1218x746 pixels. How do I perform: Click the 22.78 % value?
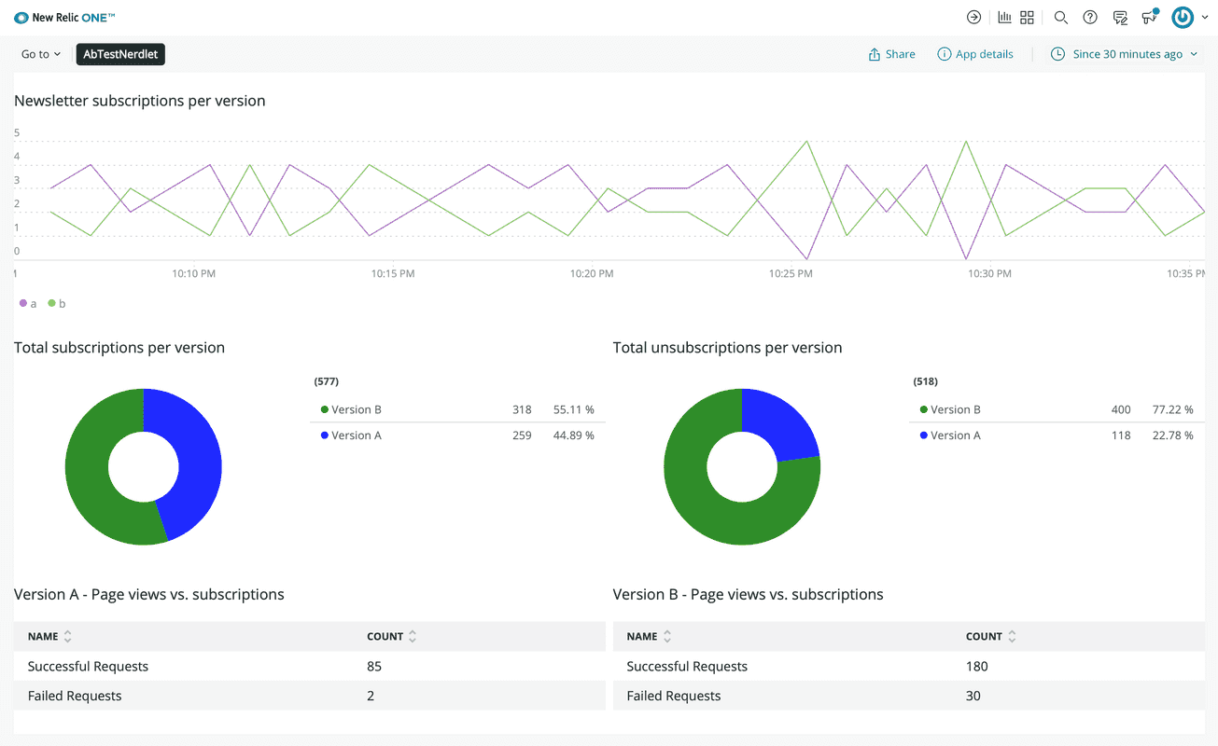[x=1173, y=435]
